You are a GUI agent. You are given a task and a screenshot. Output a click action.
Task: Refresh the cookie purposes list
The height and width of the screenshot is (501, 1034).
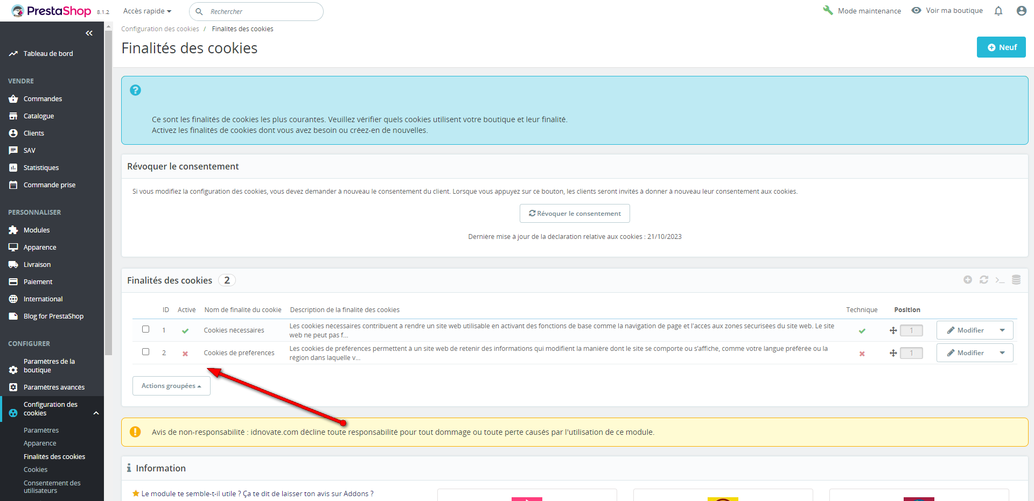(x=984, y=280)
